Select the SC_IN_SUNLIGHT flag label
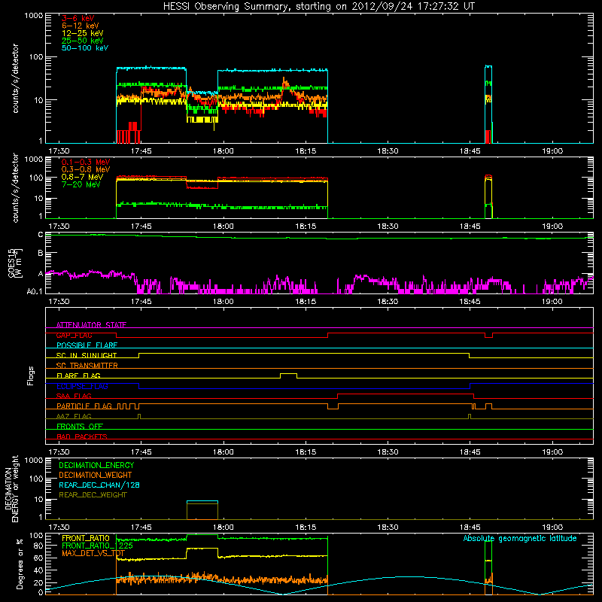Viewport: 602px width, 602px height. click(x=87, y=355)
